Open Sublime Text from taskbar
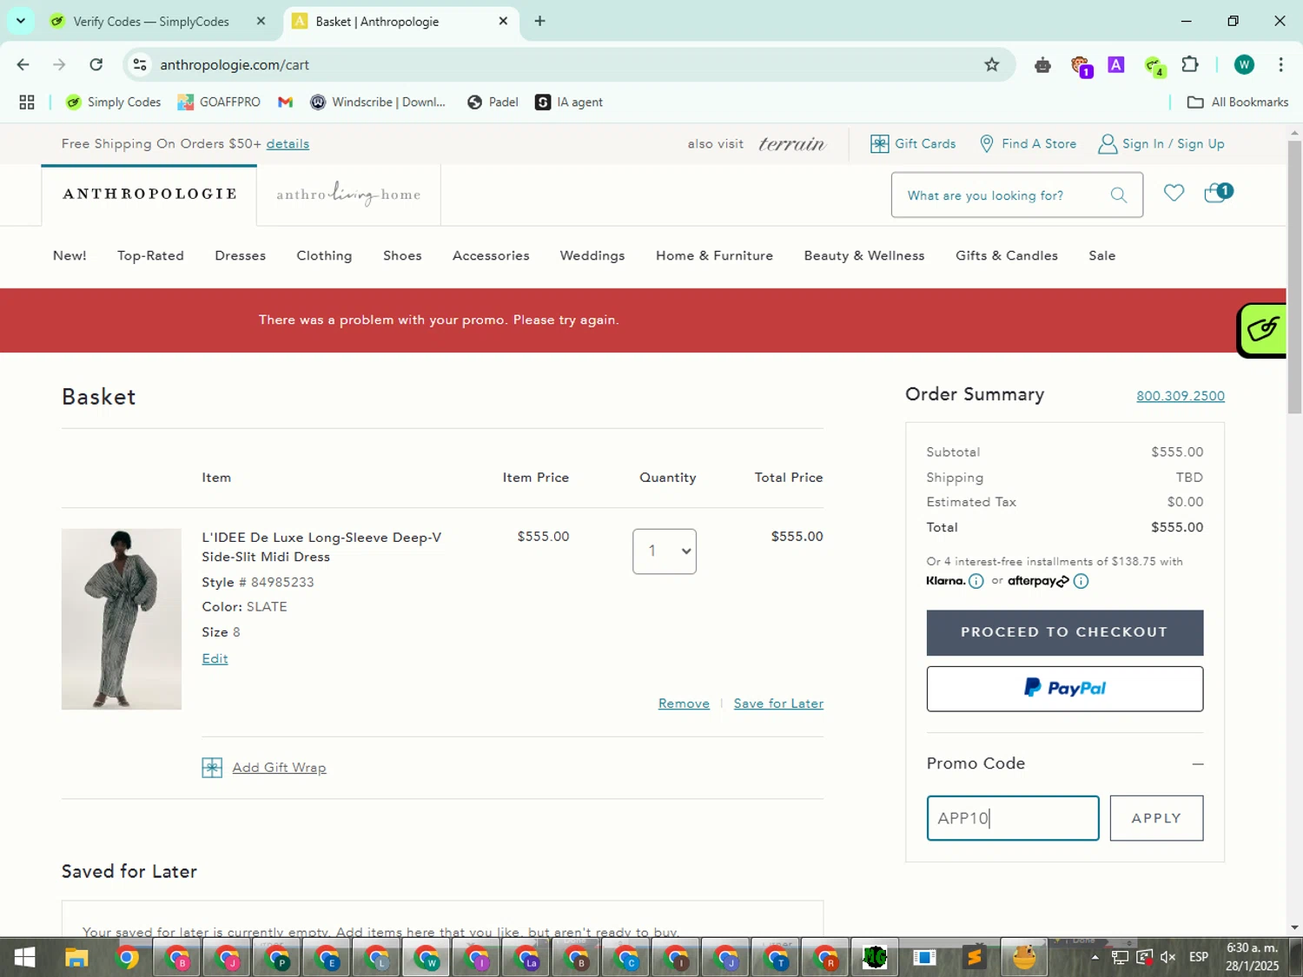1303x977 pixels. click(974, 958)
